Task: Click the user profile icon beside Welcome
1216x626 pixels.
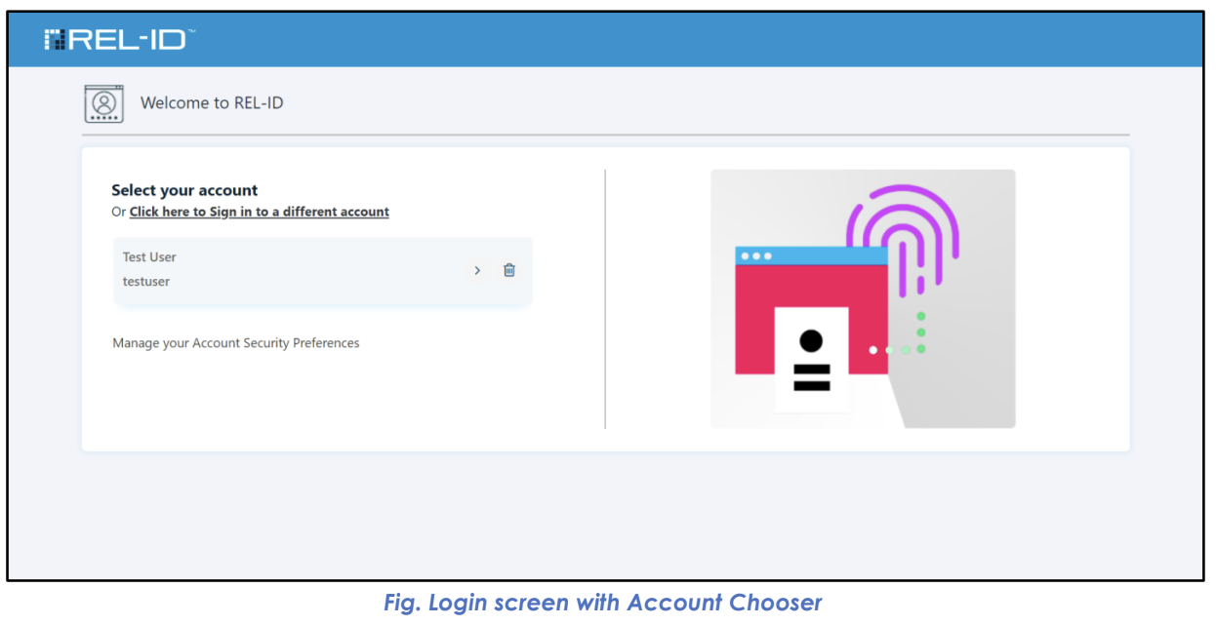Action: [x=103, y=103]
